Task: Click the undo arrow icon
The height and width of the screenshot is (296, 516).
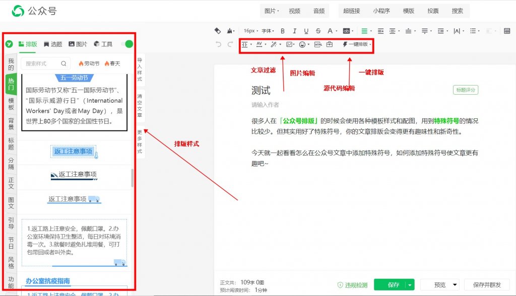Action: point(219,44)
